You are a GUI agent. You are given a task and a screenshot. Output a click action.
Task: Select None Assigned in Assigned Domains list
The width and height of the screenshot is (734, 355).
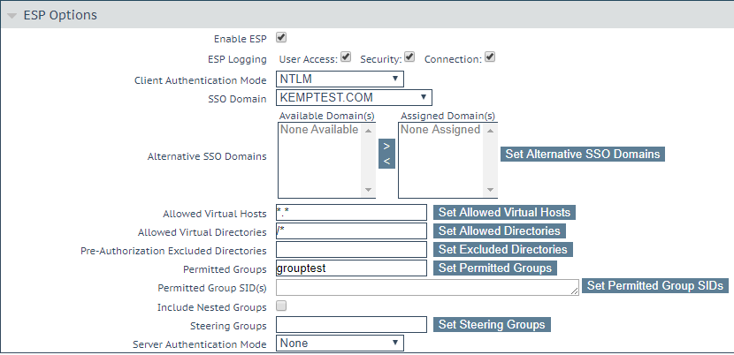pyautogui.click(x=440, y=130)
